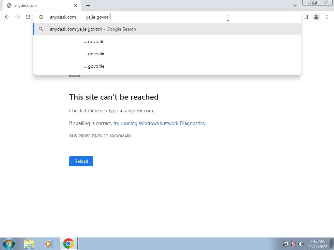334x250 pixels.
Task: Click the Google icon in address bar
Action: [x=41, y=17]
